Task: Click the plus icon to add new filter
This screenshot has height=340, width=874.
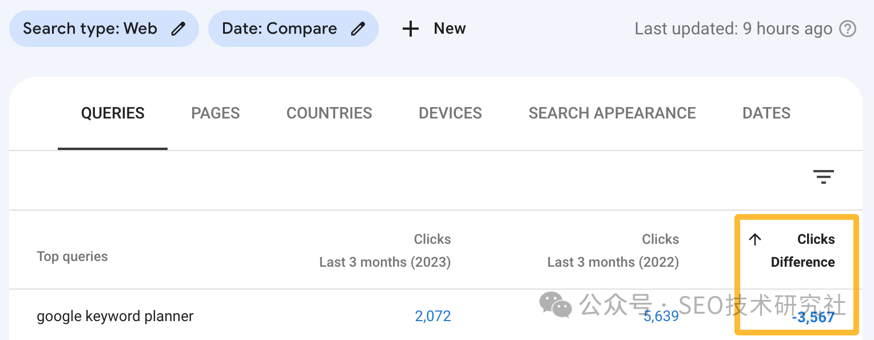Action: (x=411, y=29)
